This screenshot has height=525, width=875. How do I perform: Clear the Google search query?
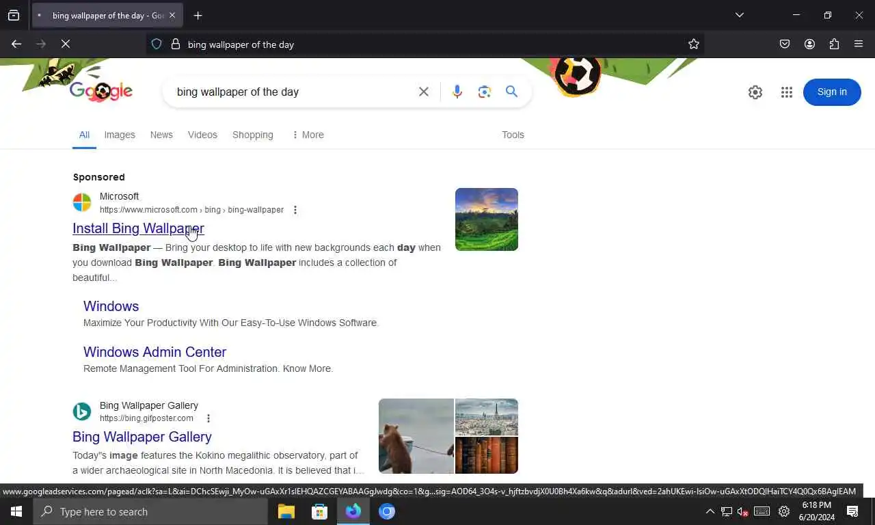point(424,92)
